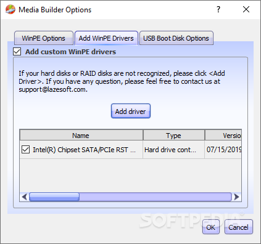This screenshot has height=244, width=261.
Task: Select the Intel(R) Chipset SATA/PCIe RST row name
Action: coord(85,150)
